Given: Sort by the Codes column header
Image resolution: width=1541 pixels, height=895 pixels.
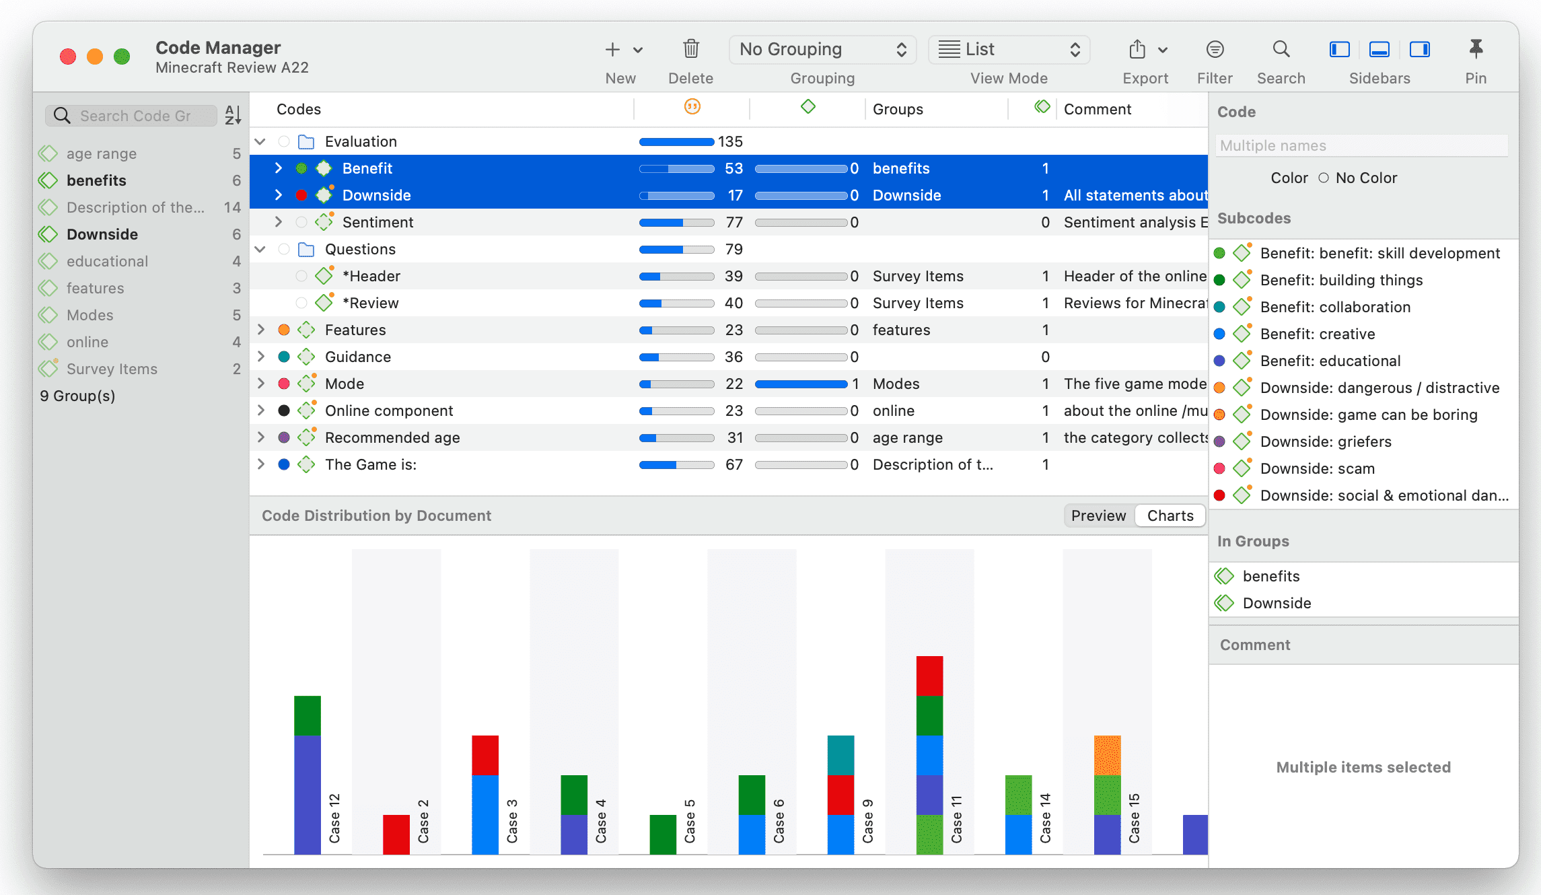Looking at the screenshot, I should tap(299, 109).
